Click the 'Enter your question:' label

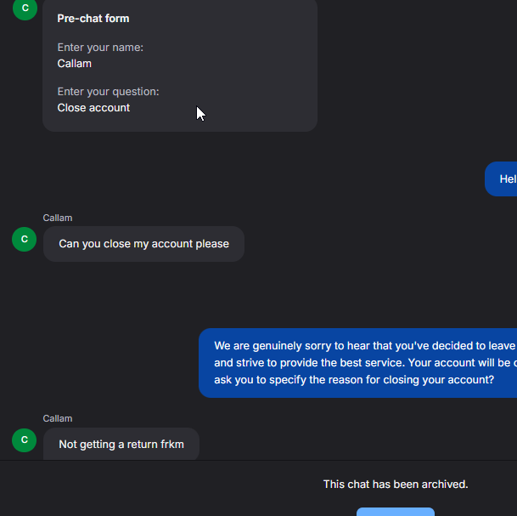pos(108,92)
